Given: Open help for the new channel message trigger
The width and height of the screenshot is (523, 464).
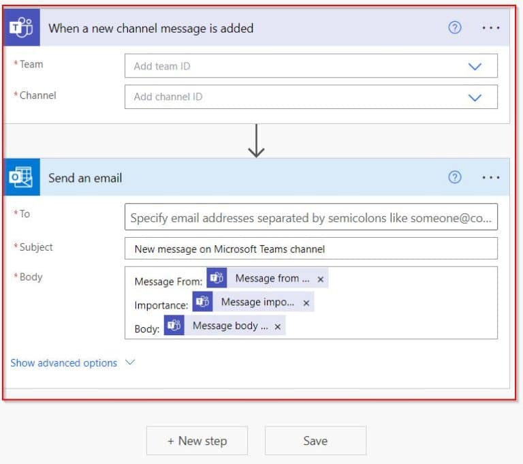Looking at the screenshot, I should click(x=455, y=28).
